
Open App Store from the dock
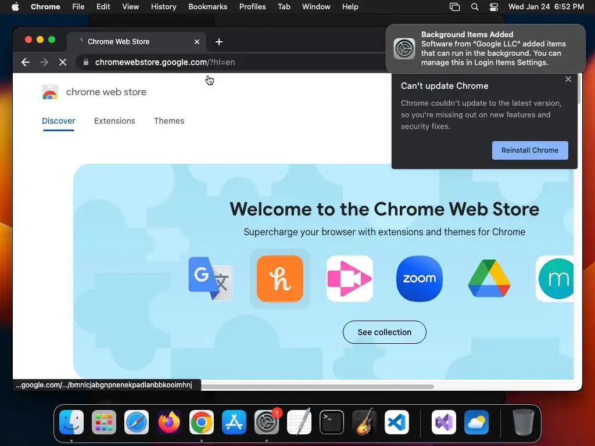tap(234, 422)
